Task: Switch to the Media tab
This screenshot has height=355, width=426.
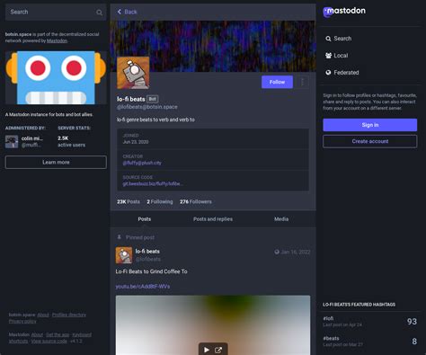Action: pos(281,219)
